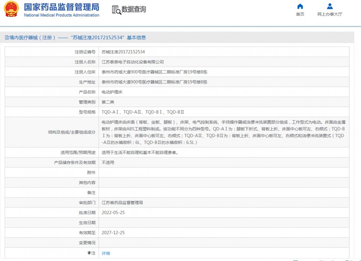Image resolution: width=361 pixels, height=261 pixels.
Task: Open 网上办事大厅 text link
Action: click(330, 14)
